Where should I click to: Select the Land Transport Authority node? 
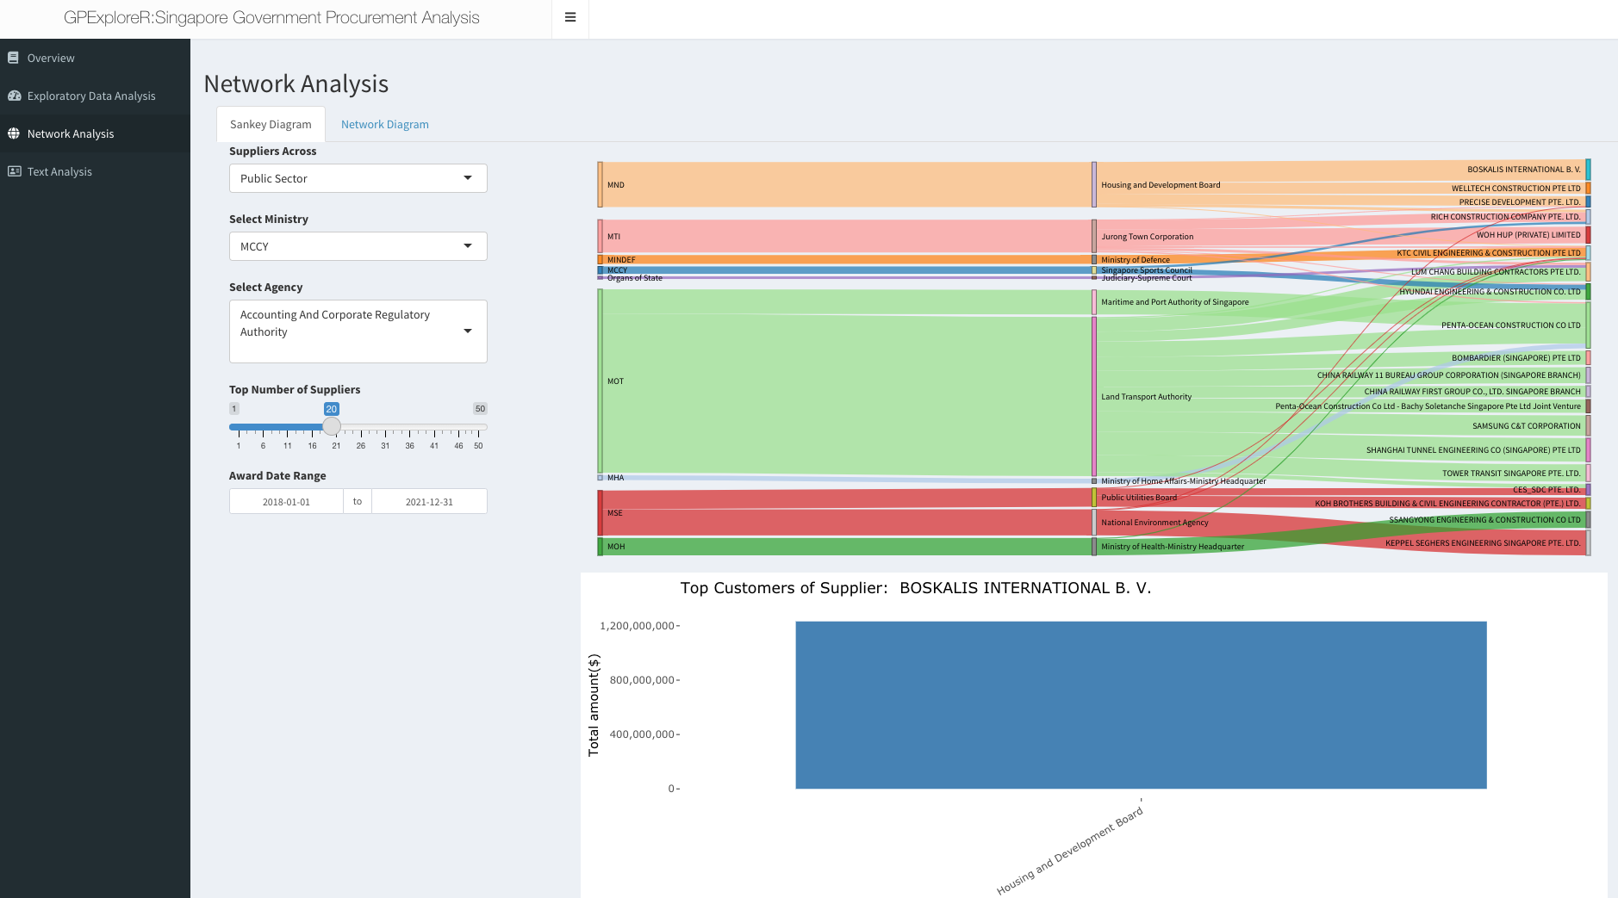pos(1094,396)
